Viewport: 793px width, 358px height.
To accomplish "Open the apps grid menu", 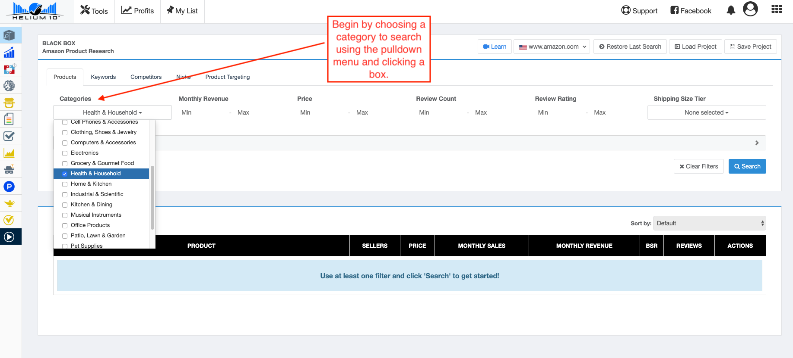I will (x=777, y=9).
